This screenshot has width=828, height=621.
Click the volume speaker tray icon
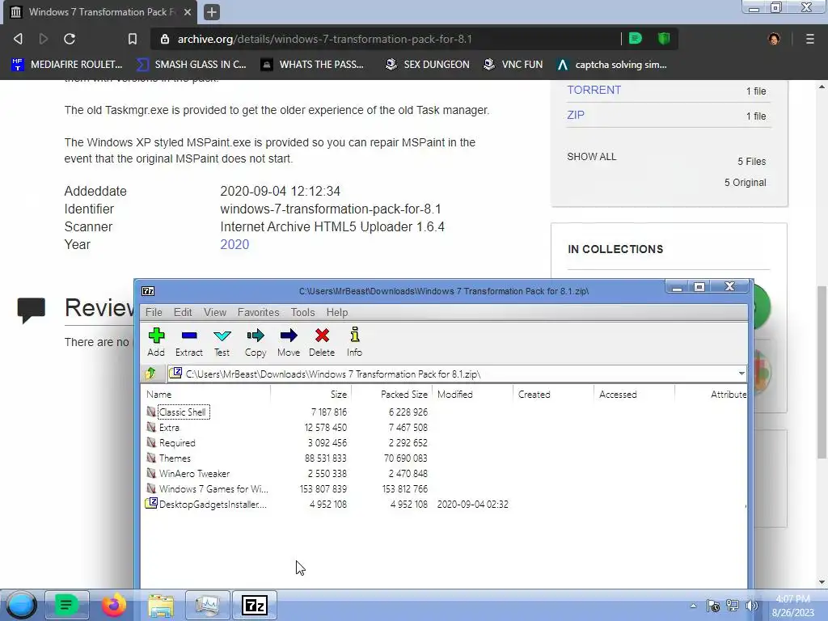[x=751, y=606]
